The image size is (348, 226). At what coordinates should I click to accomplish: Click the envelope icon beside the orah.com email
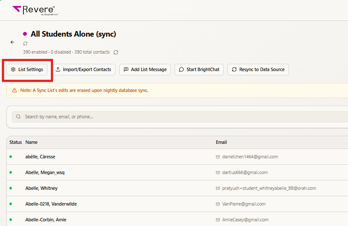[x=218, y=188]
